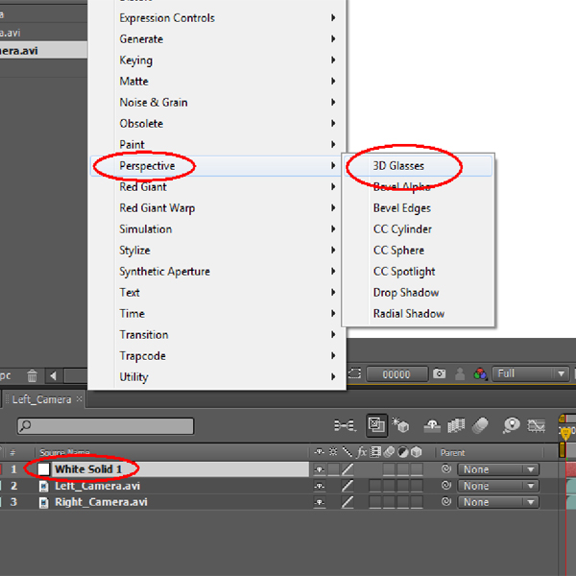Click the timeline layer search field
Screen dimensions: 576x576
tap(106, 425)
